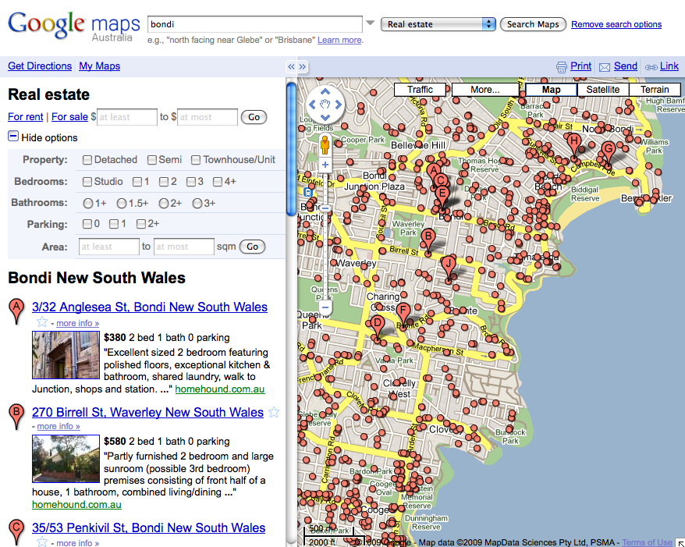
Task: Check the Studio bedrooms checkbox
Action: [87, 182]
